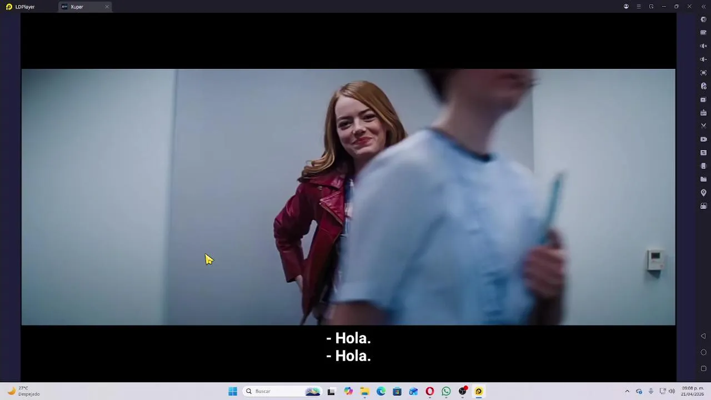The height and width of the screenshot is (400, 711).
Task: Click the 'Hola' subtitle text
Action: coord(348,347)
